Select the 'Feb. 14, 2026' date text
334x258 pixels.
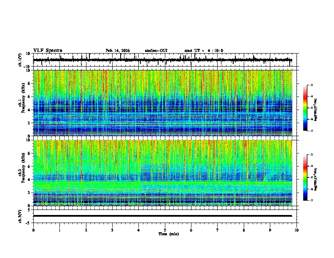(x=118, y=51)
